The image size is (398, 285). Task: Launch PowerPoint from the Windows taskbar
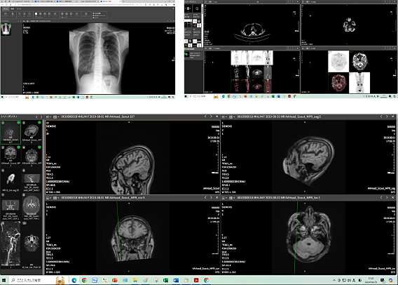115,280
